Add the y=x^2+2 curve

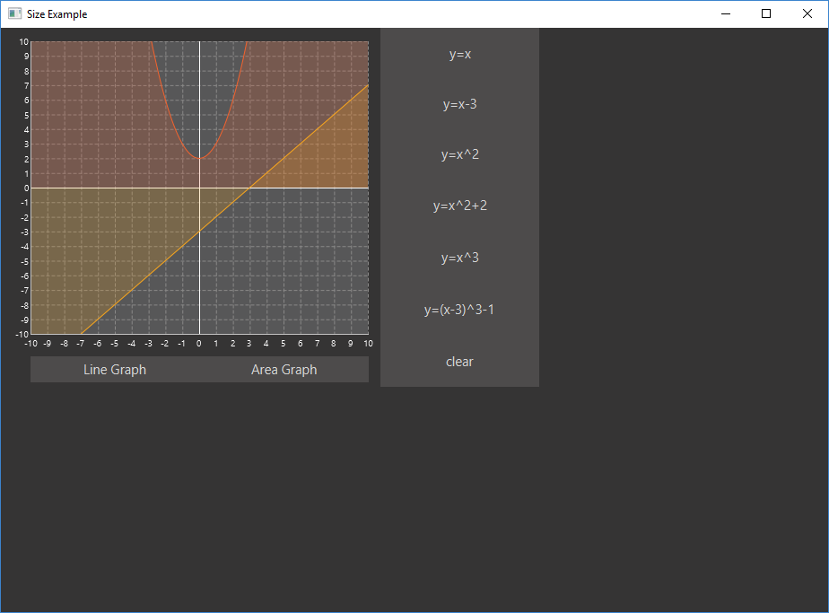[459, 206]
